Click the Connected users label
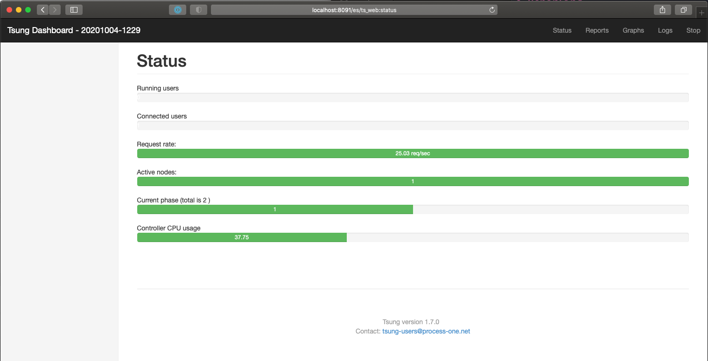 (x=161, y=116)
